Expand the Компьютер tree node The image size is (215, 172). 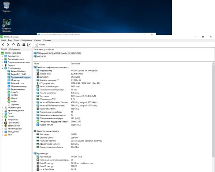pyautogui.click(x=2, y=56)
